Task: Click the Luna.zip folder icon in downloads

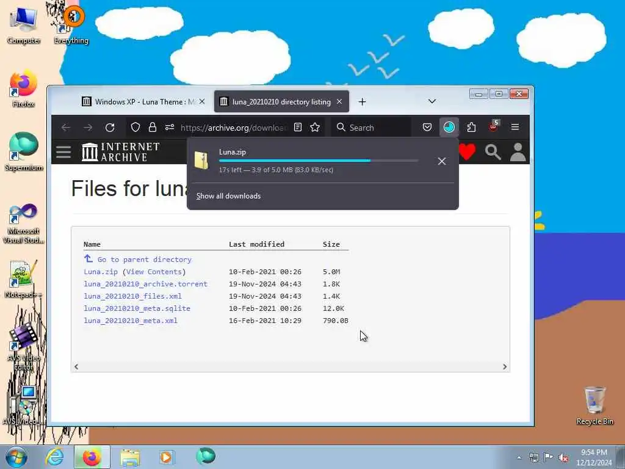Action: pos(201,161)
